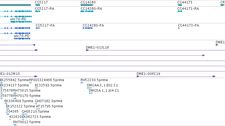This screenshot has width=225, height=126.
Task: Click the CG5217-PA protein glyph
Action: tap(38, 28)
